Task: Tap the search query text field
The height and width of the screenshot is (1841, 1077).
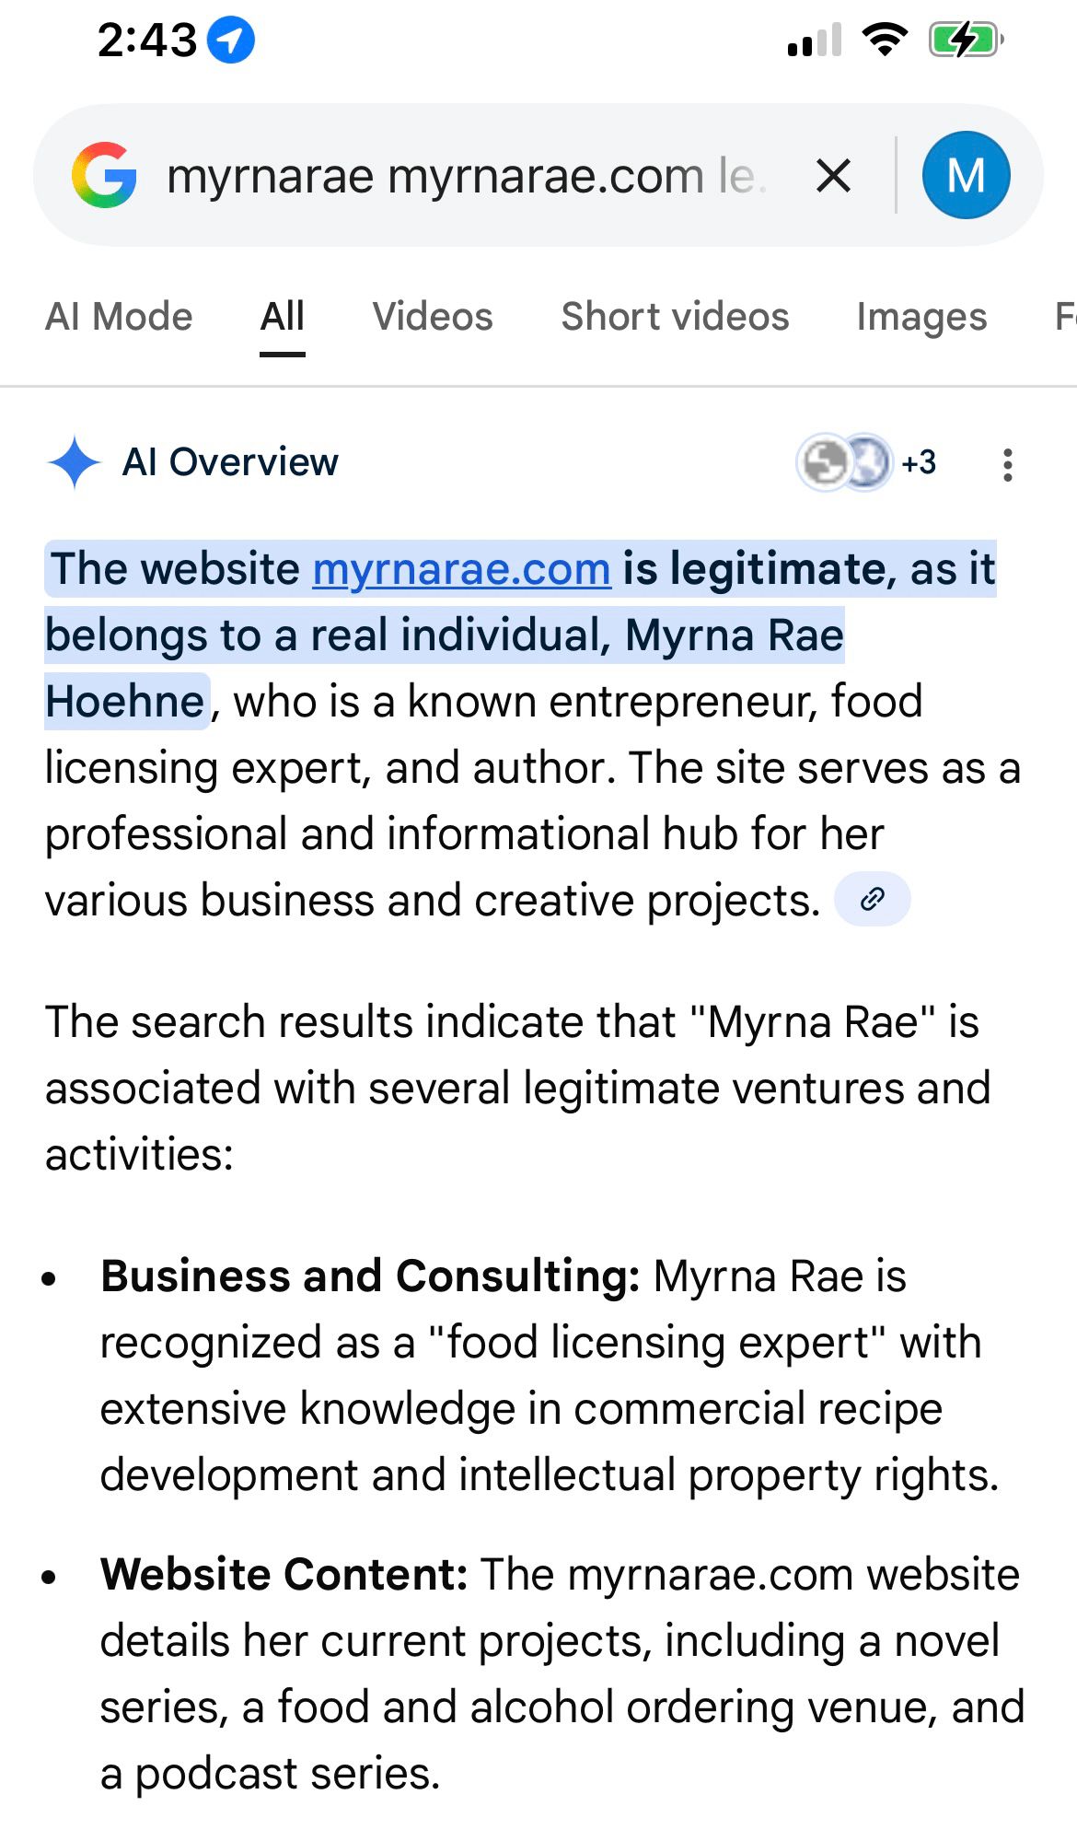Action: (460, 175)
